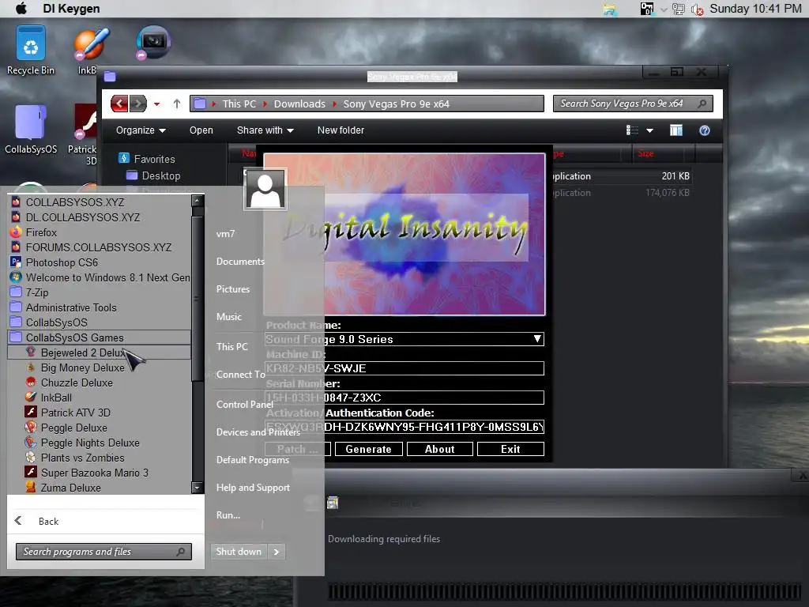This screenshot has height=607, width=809.
Task: Toggle the preview pane icon in Explorer
Action: [x=676, y=130]
